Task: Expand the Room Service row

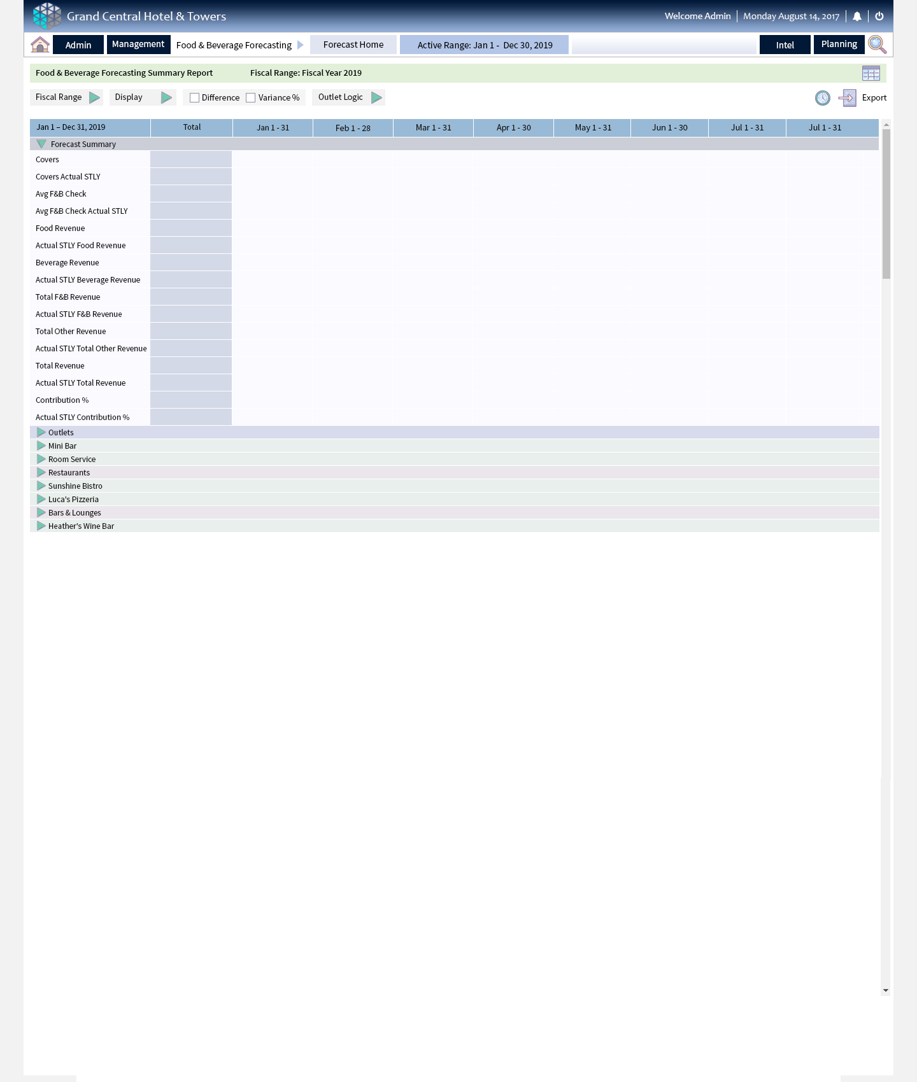Action: (41, 460)
